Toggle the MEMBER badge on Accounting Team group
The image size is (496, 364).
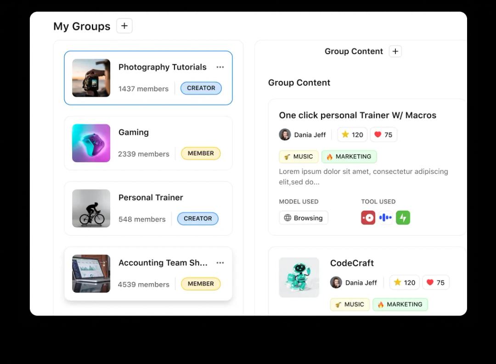(201, 284)
